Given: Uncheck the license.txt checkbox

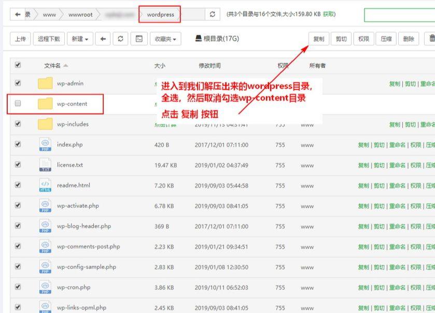Looking at the screenshot, I should tap(18, 164).
